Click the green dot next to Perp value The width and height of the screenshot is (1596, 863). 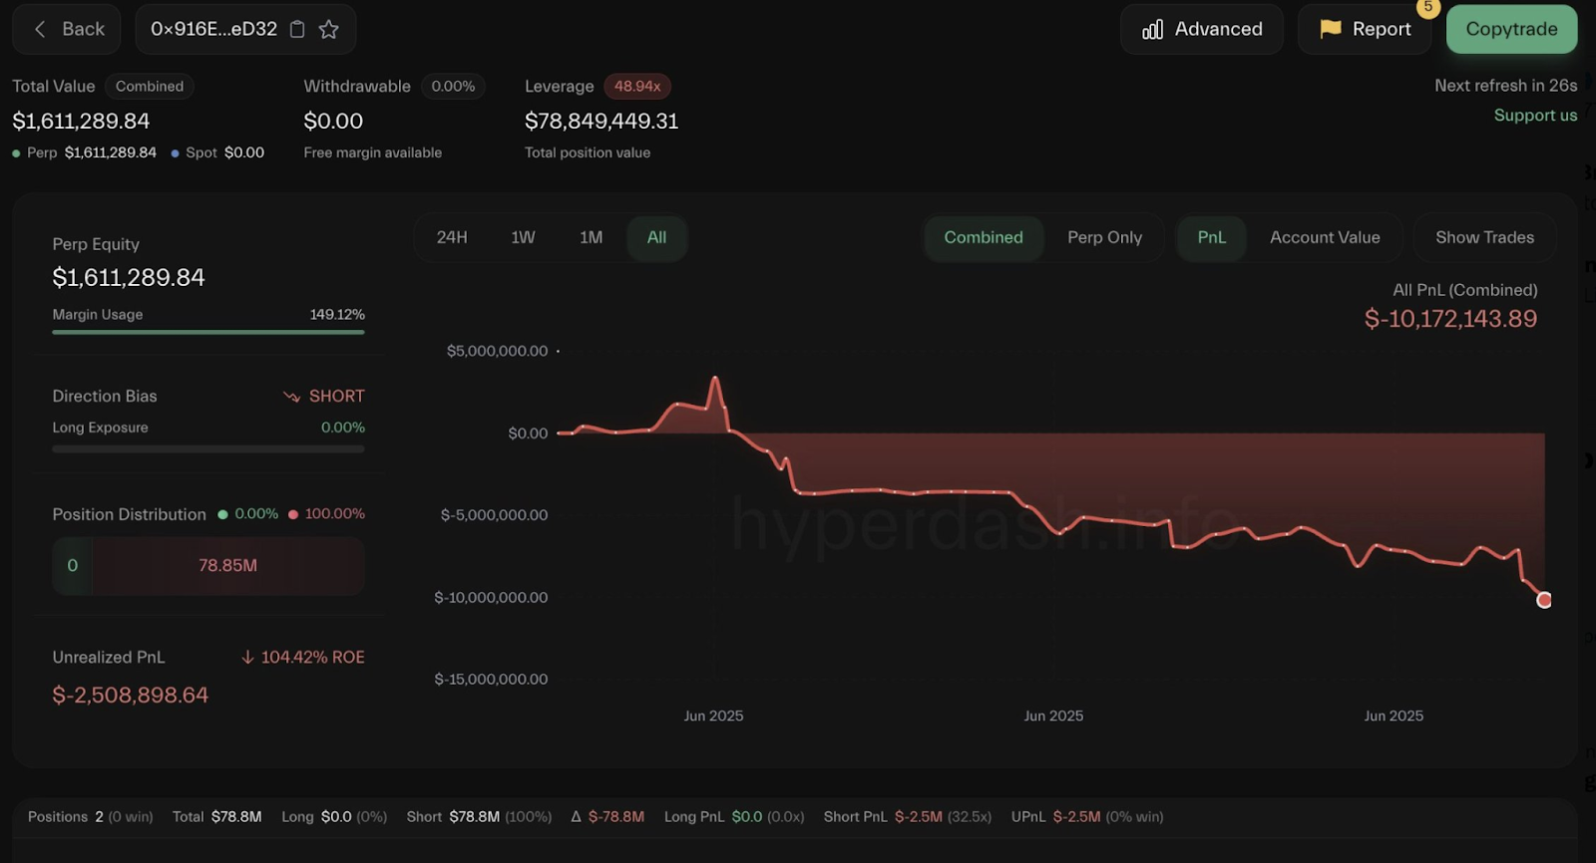(16, 153)
